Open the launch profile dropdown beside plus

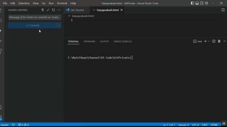pyautogui.click(x=209, y=41)
